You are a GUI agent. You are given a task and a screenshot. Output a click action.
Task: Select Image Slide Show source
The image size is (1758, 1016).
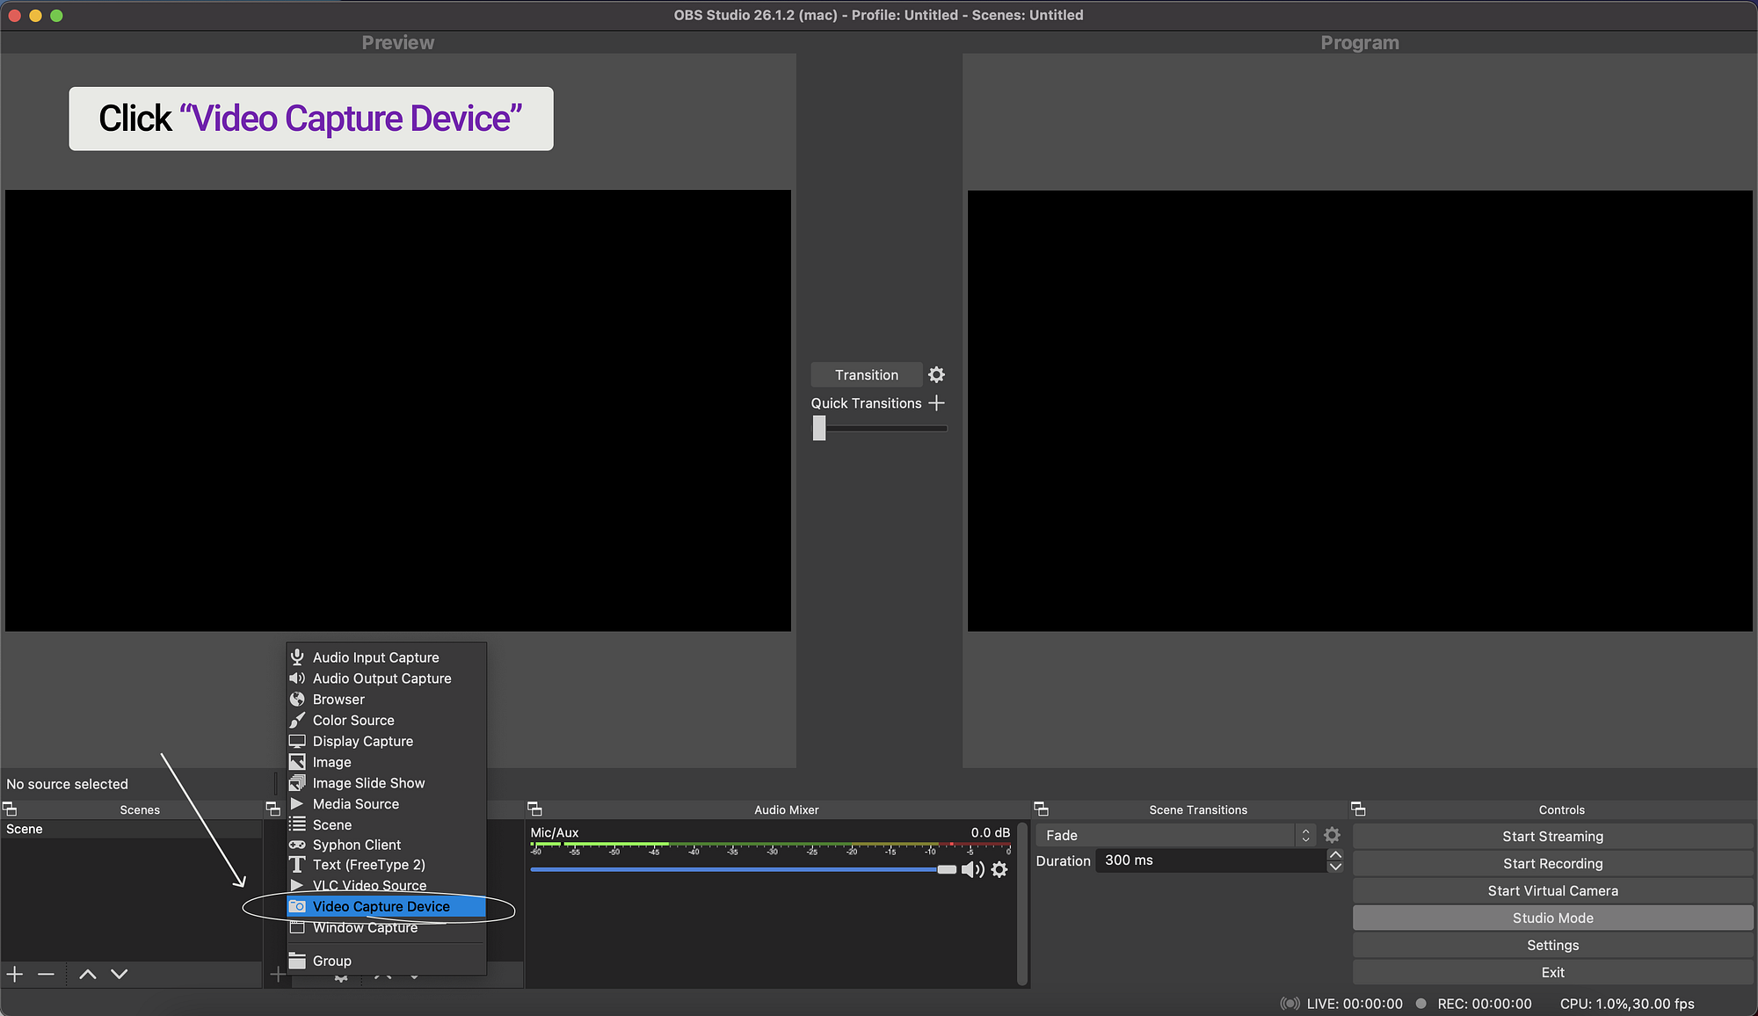386,783
